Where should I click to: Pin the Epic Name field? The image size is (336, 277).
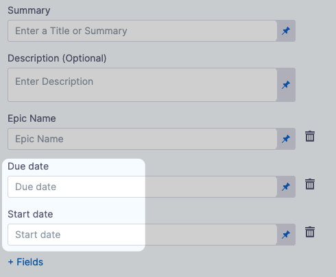coord(286,139)
